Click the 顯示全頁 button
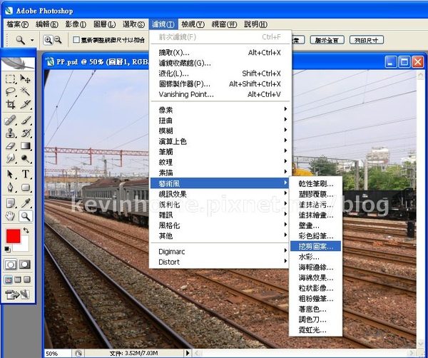428x358 pixels. 327,40
